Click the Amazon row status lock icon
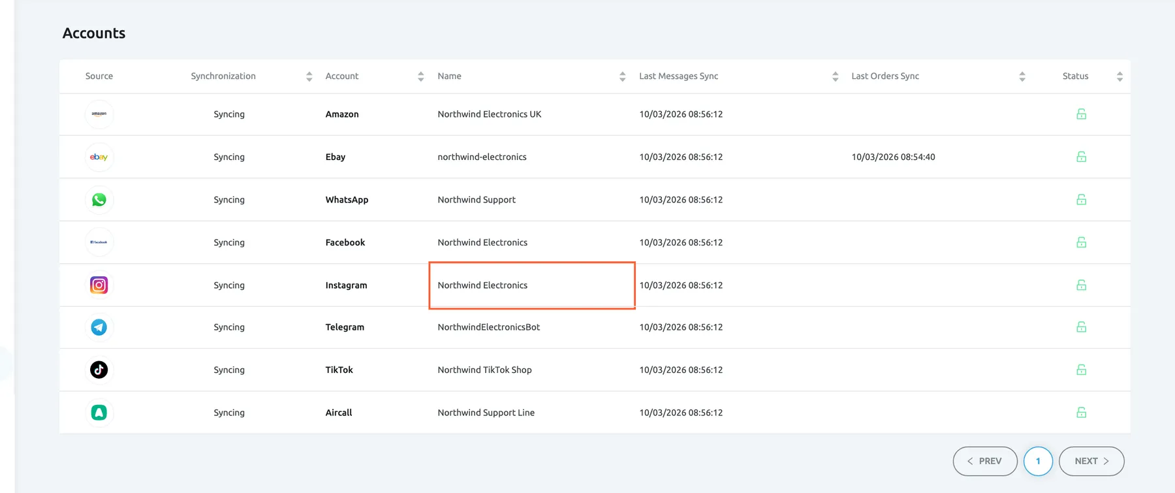 tap(1082, 114)
